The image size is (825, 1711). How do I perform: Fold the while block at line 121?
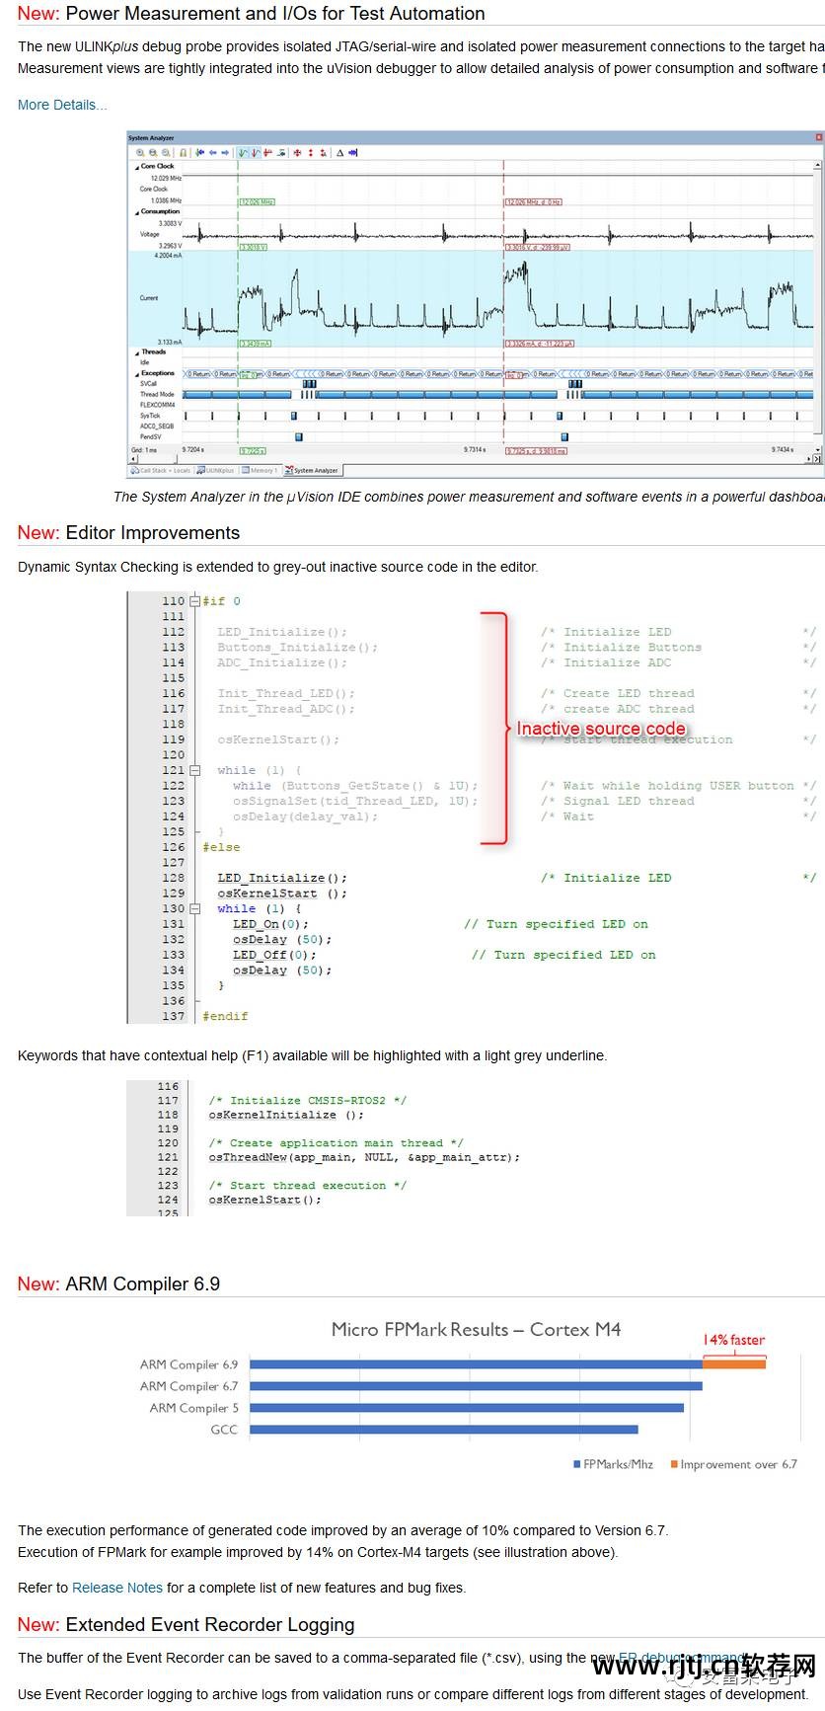194,770
